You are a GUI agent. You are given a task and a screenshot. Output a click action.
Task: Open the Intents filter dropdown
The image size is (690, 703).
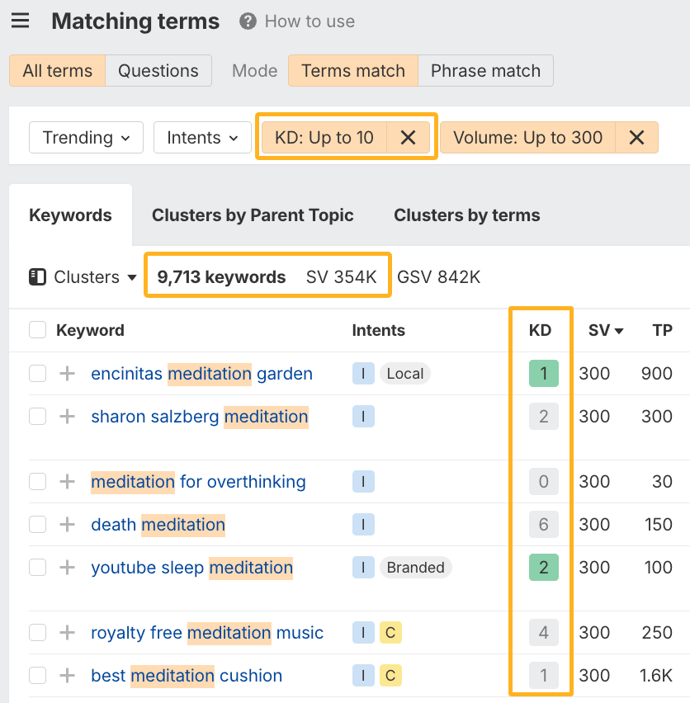[x=202, y=138]
